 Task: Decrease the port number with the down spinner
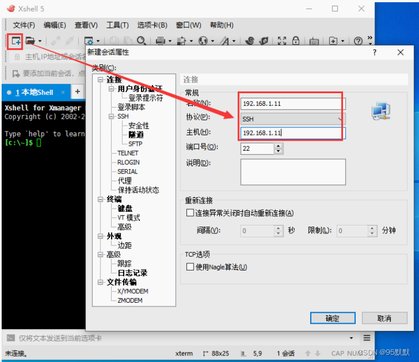(279, 151)
